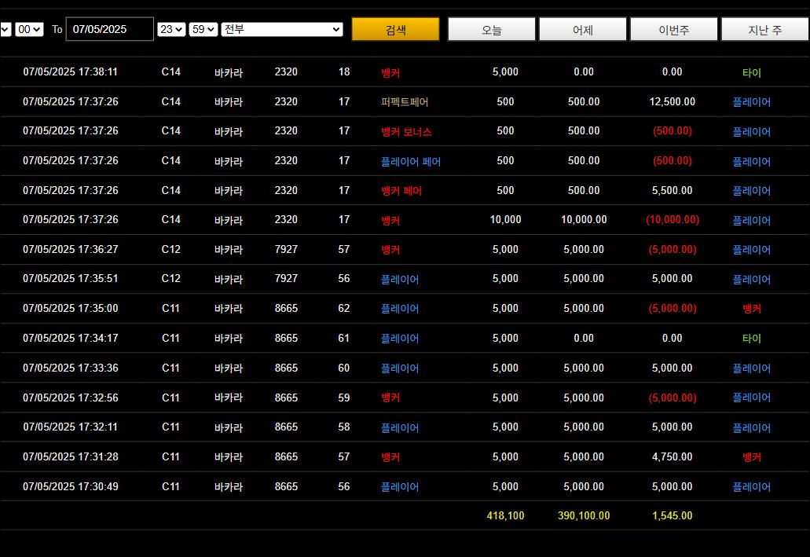The height and width of the screenshot is (557, 810).
Task: Click the 5,500.00 payout value
Action: (x=672, y=191)
